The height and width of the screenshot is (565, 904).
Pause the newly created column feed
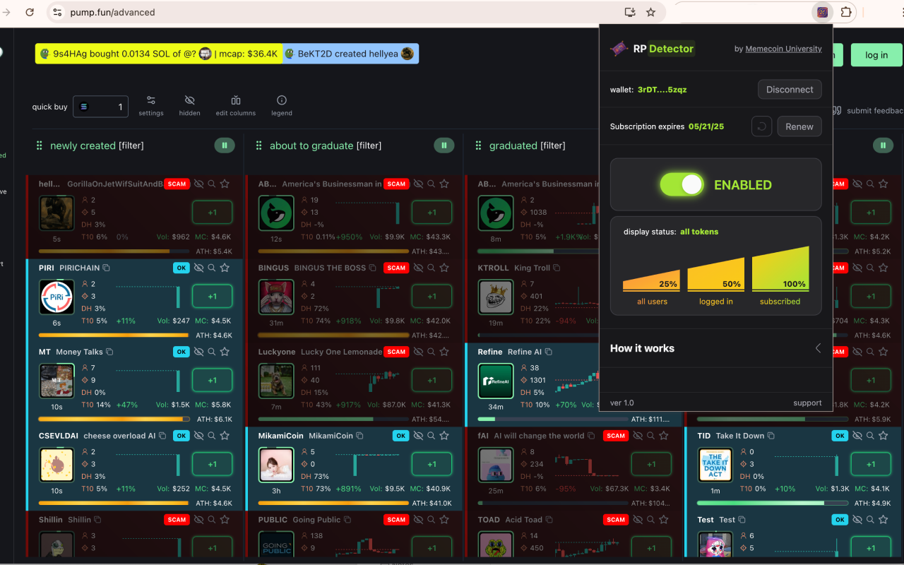click(x=225, y=145)
